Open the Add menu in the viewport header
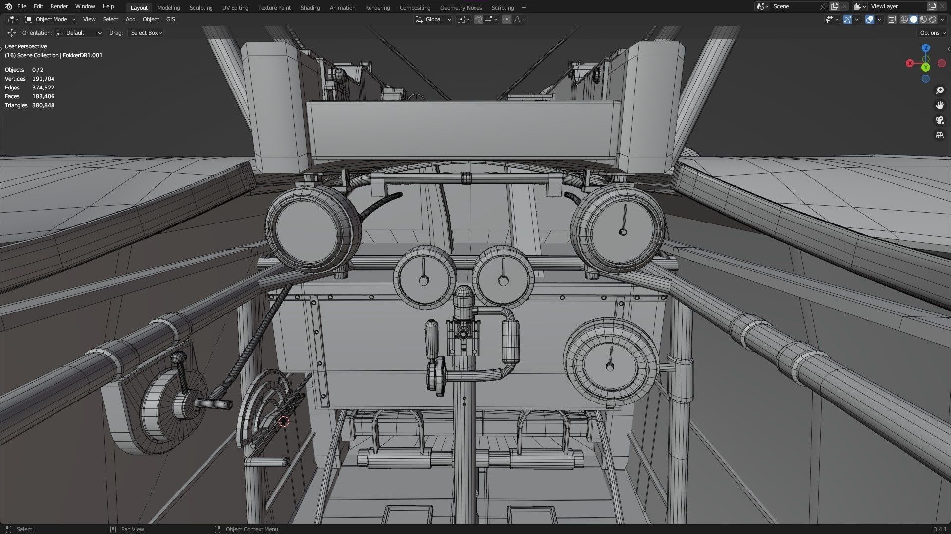This screenshot has width=951, height=534. 130,19
